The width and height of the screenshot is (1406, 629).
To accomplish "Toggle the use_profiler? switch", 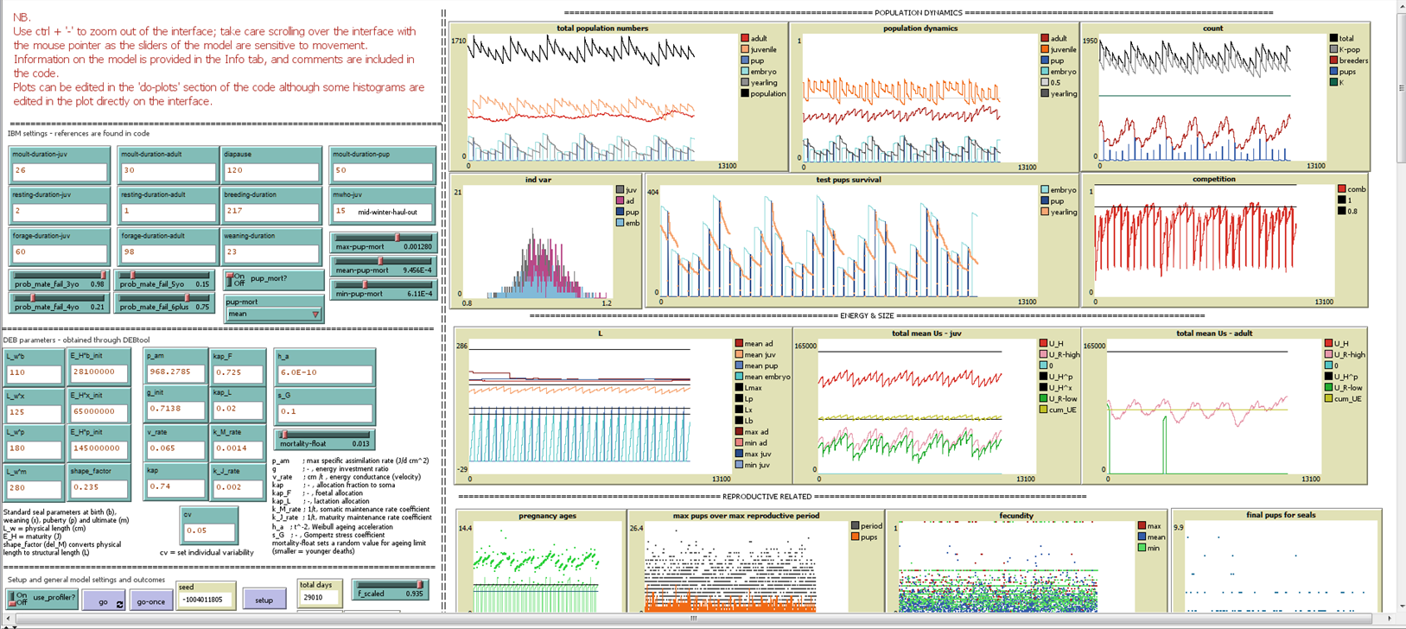I will (17, 598).
